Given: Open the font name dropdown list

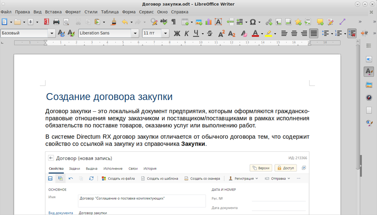Looking at the screenshot, I should tap(135, 33).
